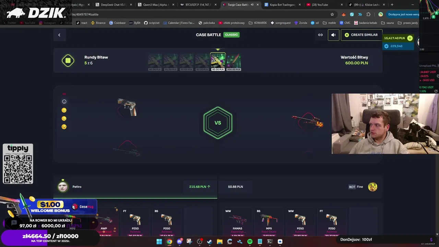Switch to the BTCUSDT.P tab
The width and height of the screenshot is (439, 247).
198,5
